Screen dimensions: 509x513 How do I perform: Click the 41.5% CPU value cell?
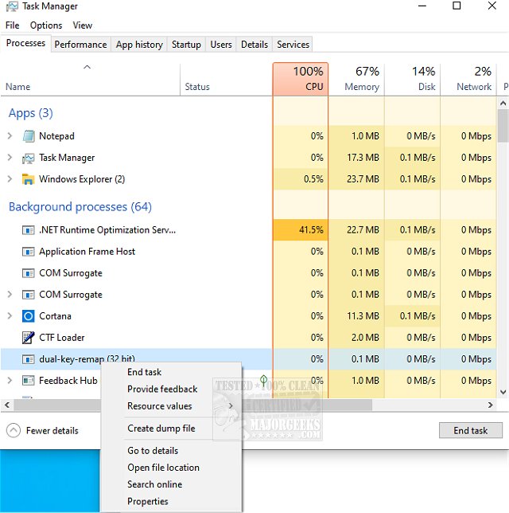pyautogui.click(x=301, y=230)
